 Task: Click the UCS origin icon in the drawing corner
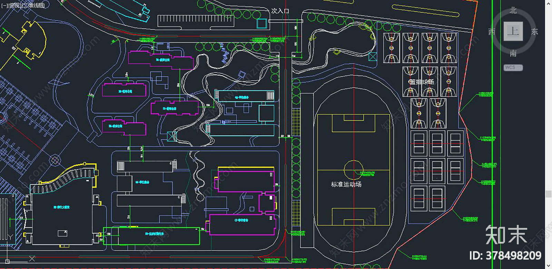[x=7, y=262]
